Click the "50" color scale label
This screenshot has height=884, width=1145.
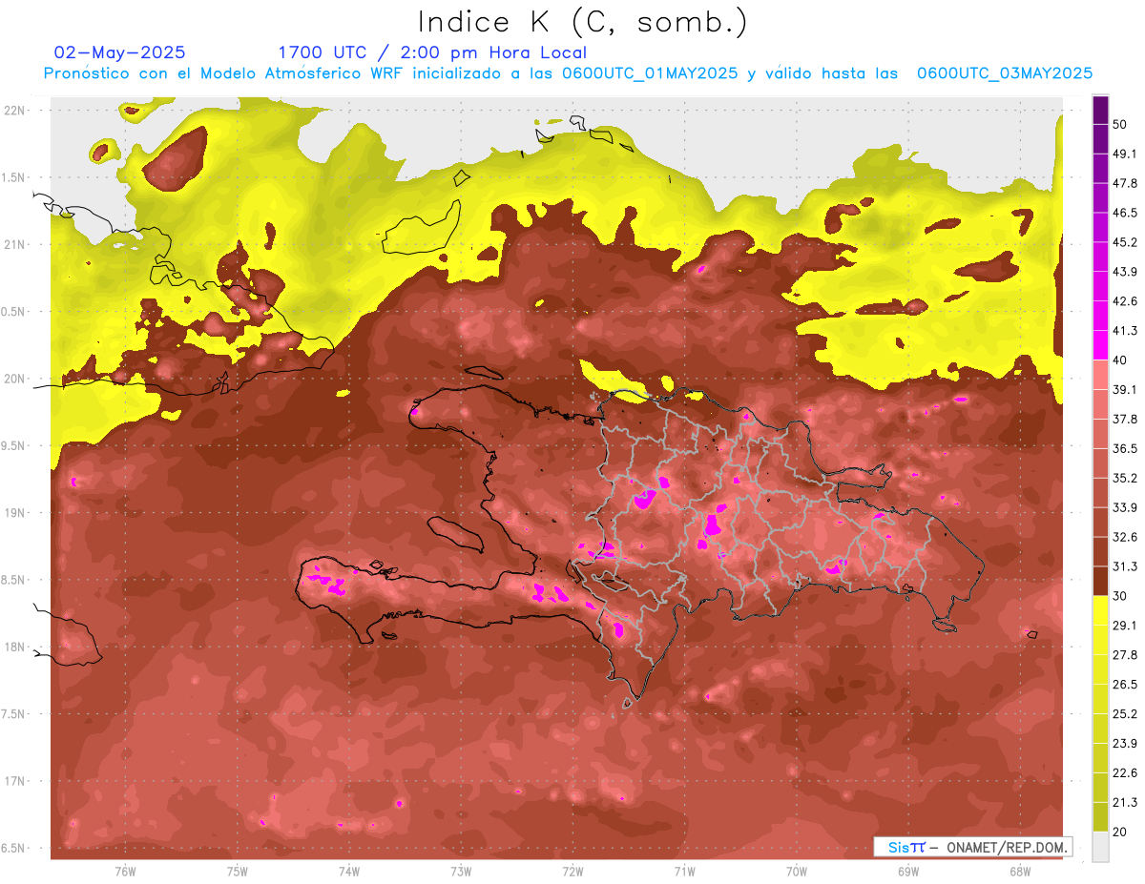point(1121,126)
